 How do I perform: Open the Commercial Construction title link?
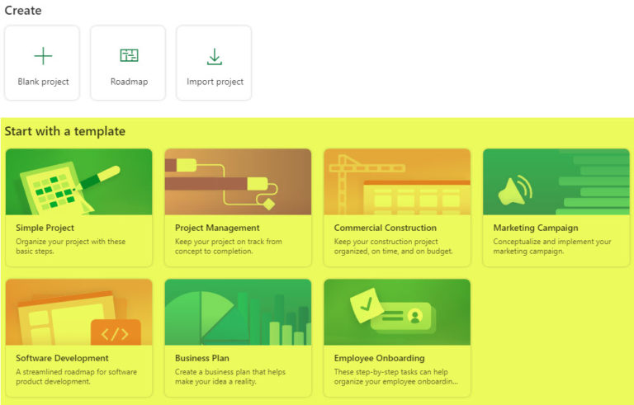[x=386, y=228]
